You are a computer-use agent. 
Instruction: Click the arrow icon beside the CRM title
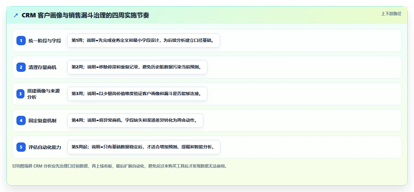(16, 15)
